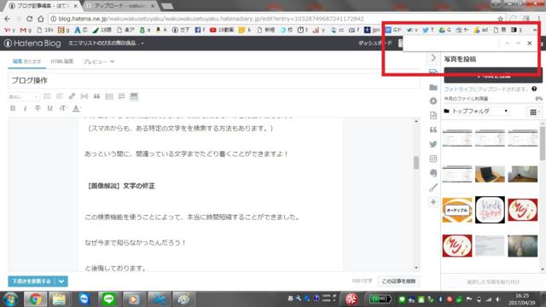Click the dark photo upload button
The height and width of the screenshot is (307, 546).
[493, 76]
